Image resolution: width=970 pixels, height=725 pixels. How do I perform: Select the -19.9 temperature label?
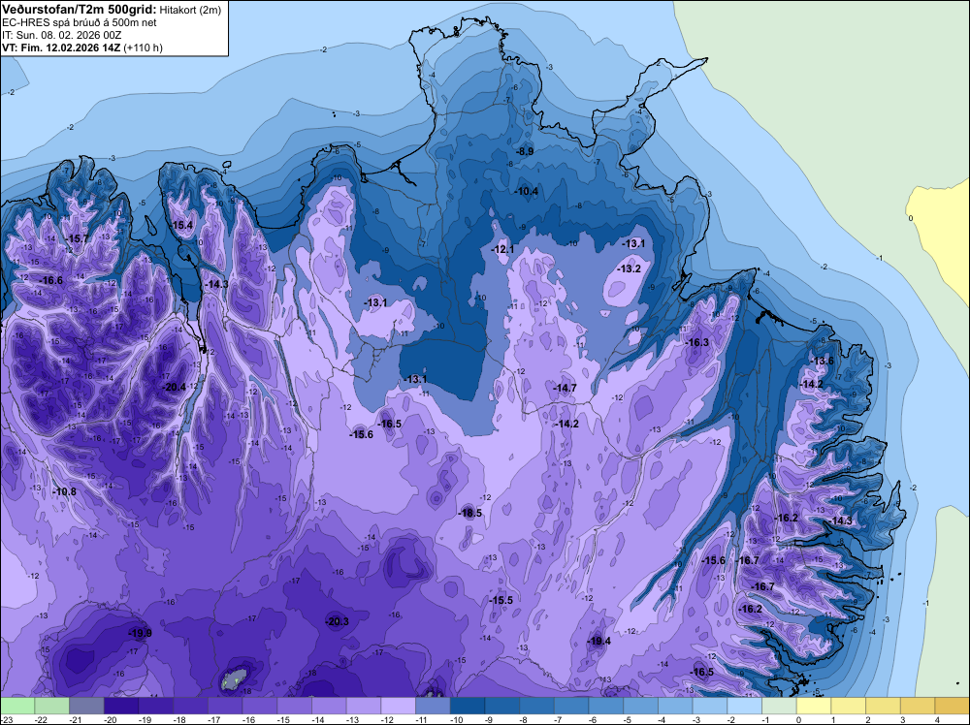140,633
